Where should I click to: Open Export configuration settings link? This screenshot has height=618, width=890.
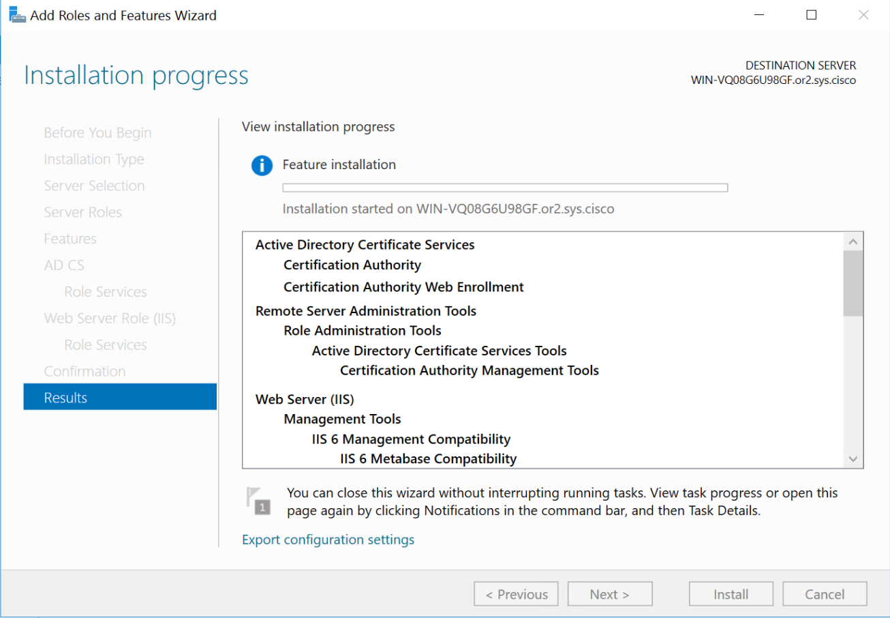[x=328, y=540]
